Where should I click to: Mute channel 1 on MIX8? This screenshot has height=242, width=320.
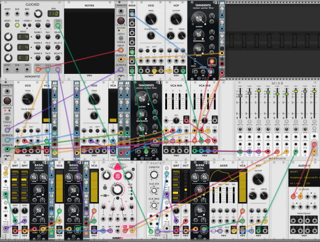(240, 122)
